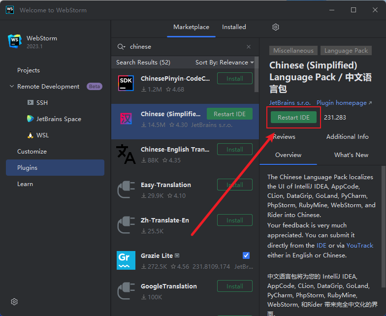Install the Easy-Translation plugin
The image size is (386, 316).
[235, 185]
